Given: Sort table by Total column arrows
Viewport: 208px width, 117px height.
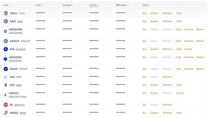Looking at the screenshot, I should click(x=43, y=5).
